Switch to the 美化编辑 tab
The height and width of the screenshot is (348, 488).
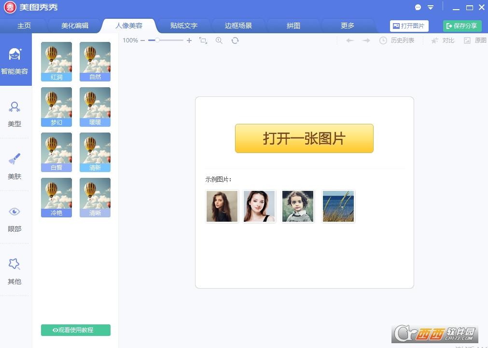pyautogui.click(x=75, y=26)
